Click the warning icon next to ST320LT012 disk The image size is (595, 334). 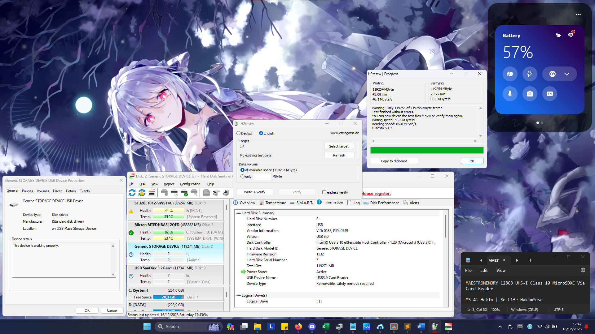131,212
